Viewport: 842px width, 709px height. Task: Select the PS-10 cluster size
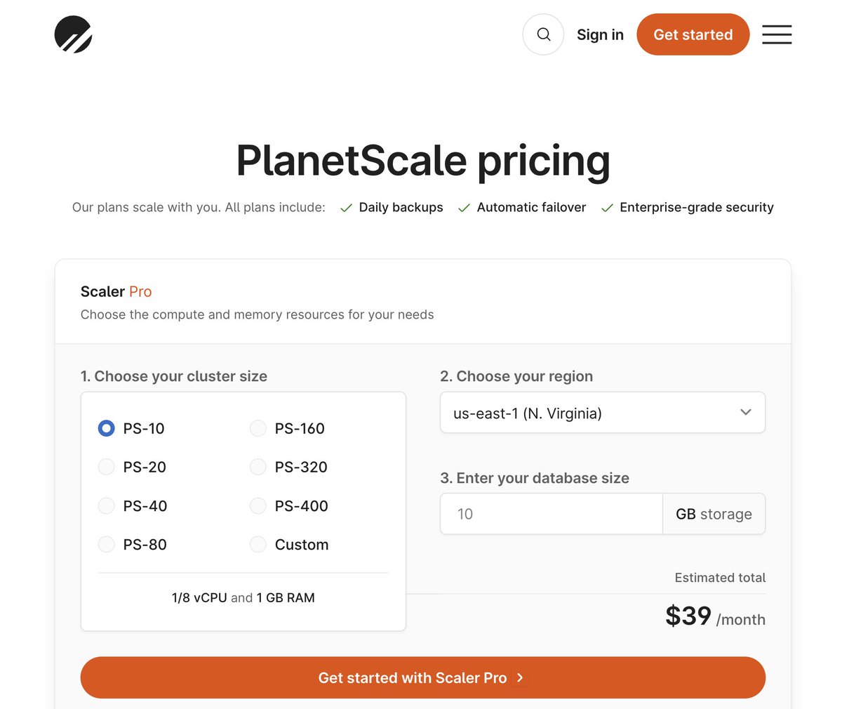pos(107,428)
